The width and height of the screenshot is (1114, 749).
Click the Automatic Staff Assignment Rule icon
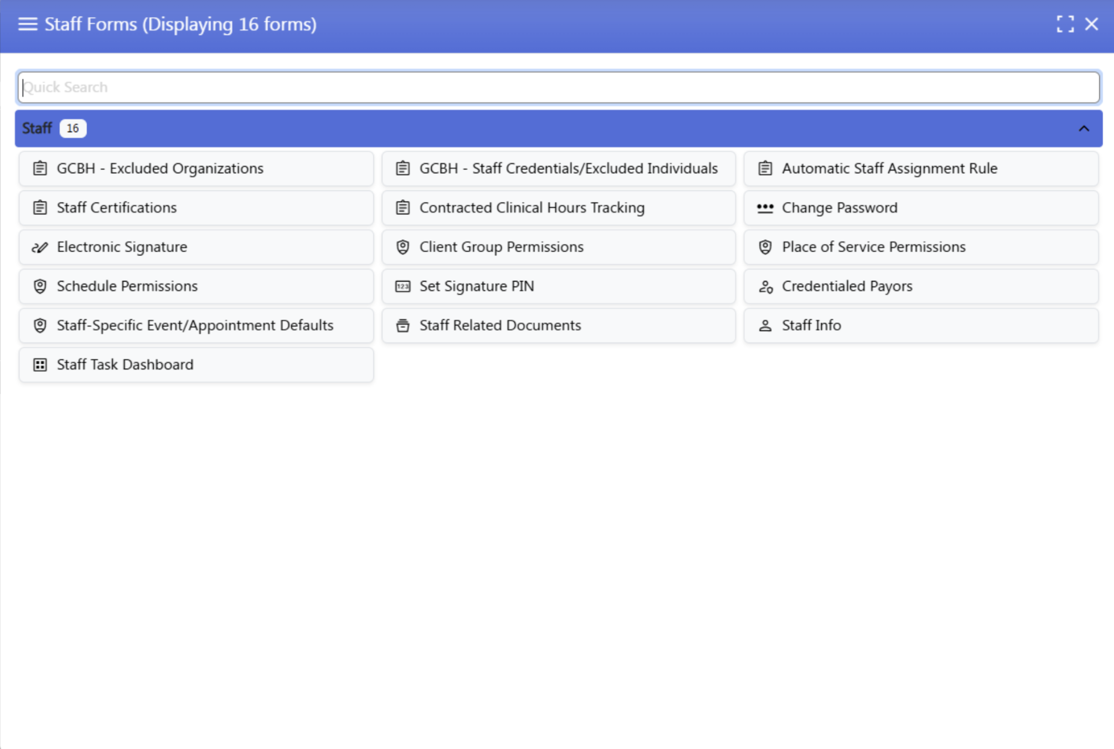click(765, 168)
